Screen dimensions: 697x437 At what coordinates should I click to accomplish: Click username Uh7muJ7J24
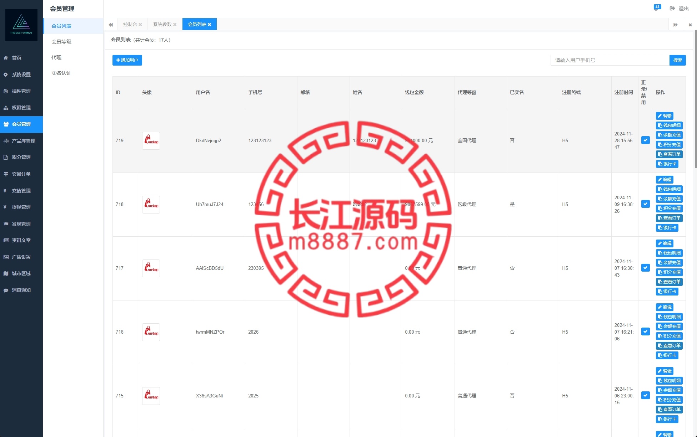[x=210, y=205]
